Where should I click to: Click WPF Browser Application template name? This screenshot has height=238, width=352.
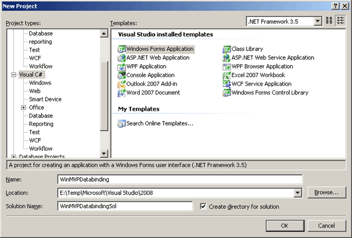coord(262,66)
